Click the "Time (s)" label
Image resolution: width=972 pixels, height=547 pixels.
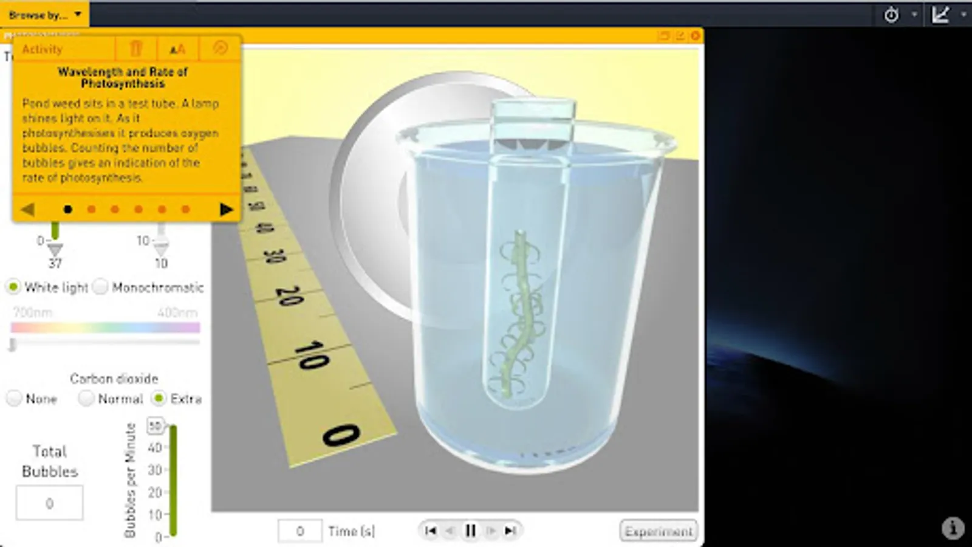(x=351, y=531)
